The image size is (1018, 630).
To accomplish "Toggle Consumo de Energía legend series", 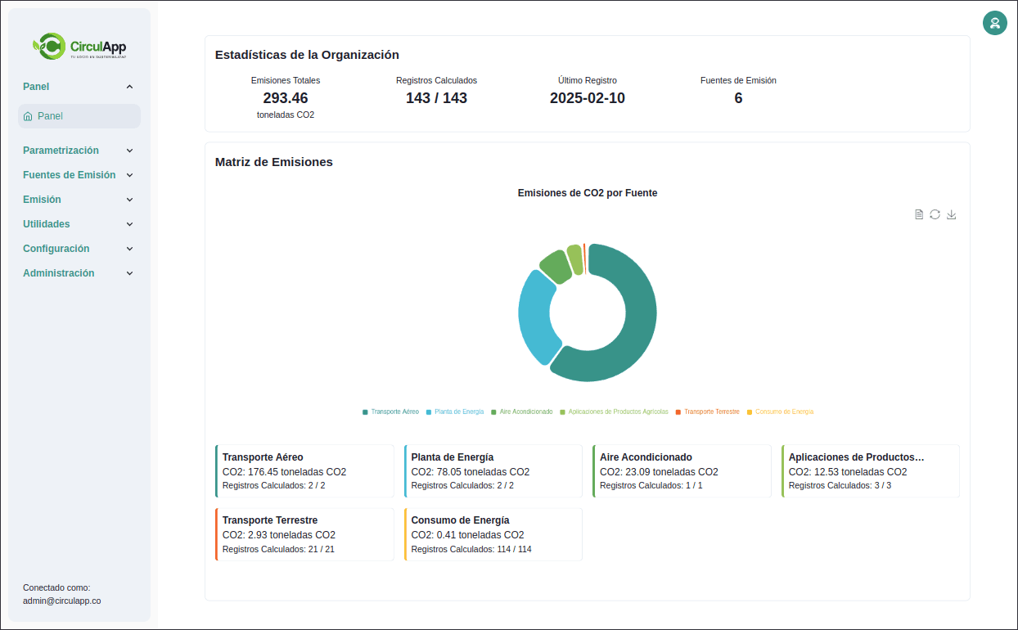I will point(779,412).
